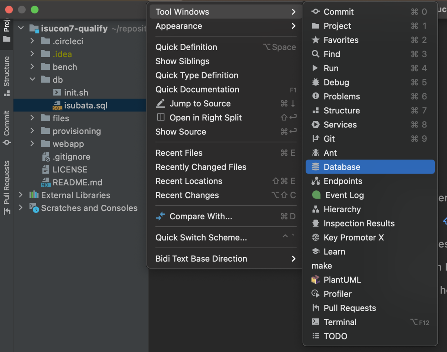Click the Inspection Results icon
Screen dimensions: 447x352
(316, 223)
